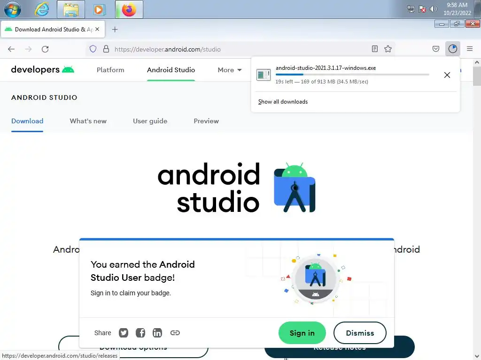Image resolution: width=481 pixels, height=360 pixels.
Task: Share badge on LinkedIn
Action: click(157, 333)
